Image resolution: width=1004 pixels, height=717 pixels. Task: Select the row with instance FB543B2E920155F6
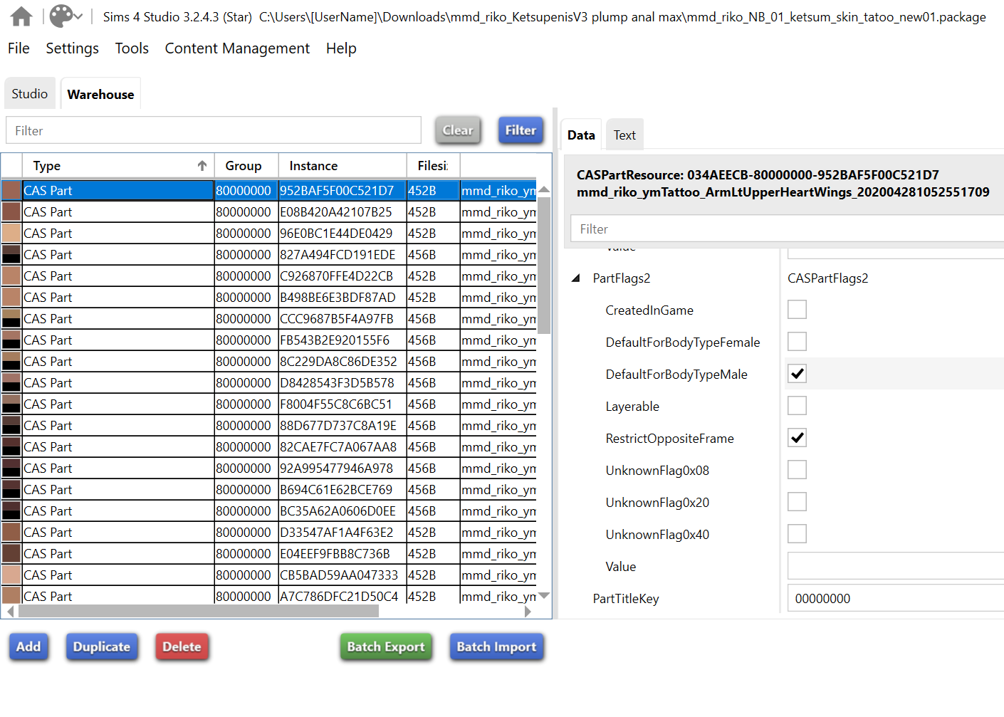point(269,340)
